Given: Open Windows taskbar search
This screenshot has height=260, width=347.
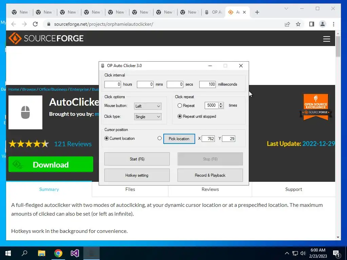Looking at the screenshot, I should (24, 253).
